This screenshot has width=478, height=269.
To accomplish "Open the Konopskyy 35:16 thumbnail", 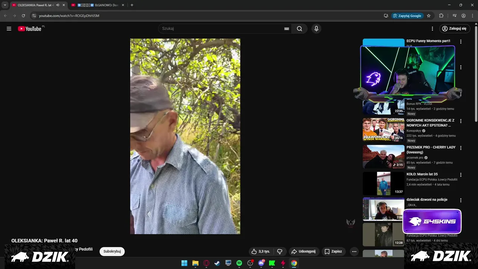I will 384,130.
